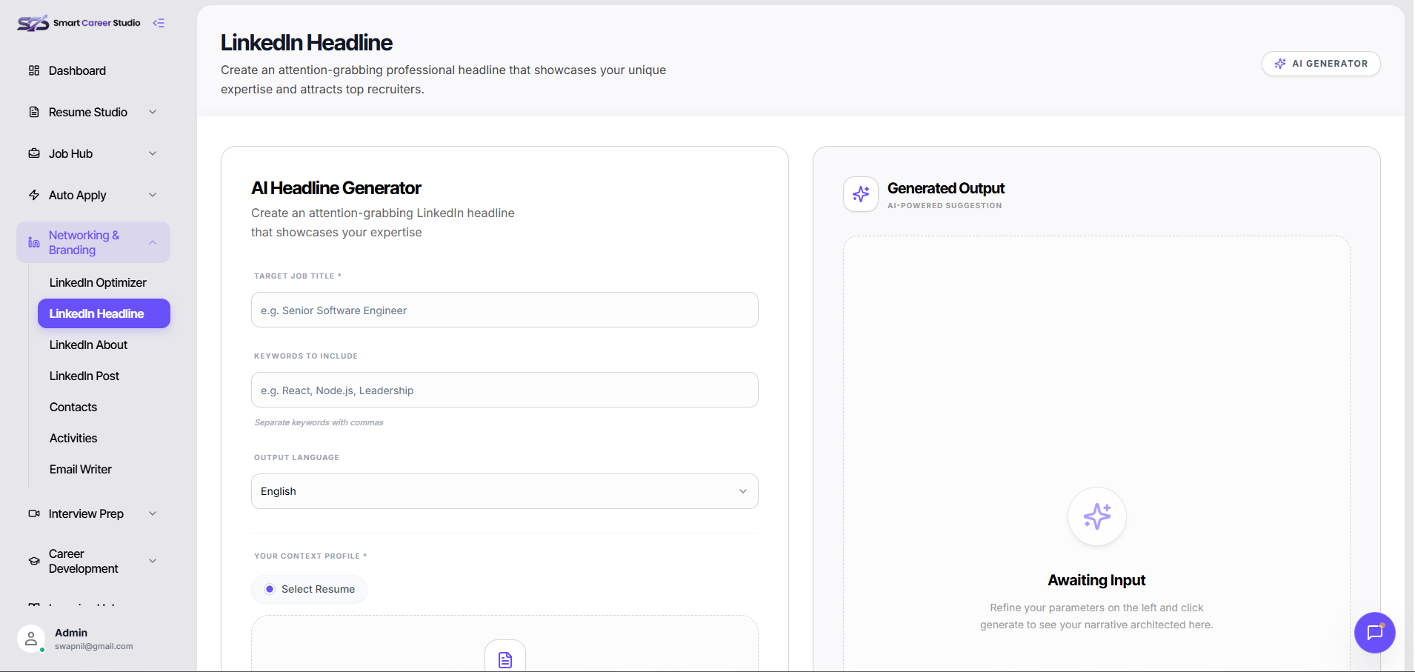Expand the Resume Studio menu chevron
Image resolution: width=1415 pixels, height=672 pixels.
pyautogui.click(x=153, y=112)
